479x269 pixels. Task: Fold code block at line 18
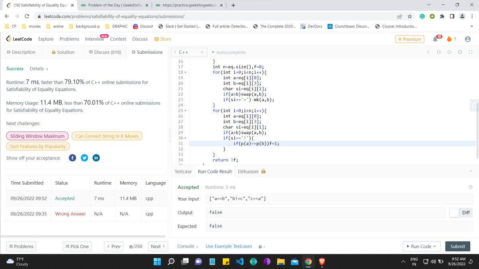(185, 73)
